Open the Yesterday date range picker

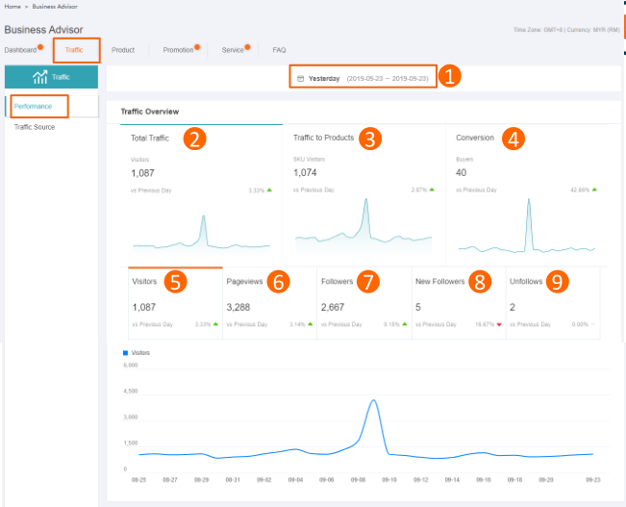click(x=363, y=78)
